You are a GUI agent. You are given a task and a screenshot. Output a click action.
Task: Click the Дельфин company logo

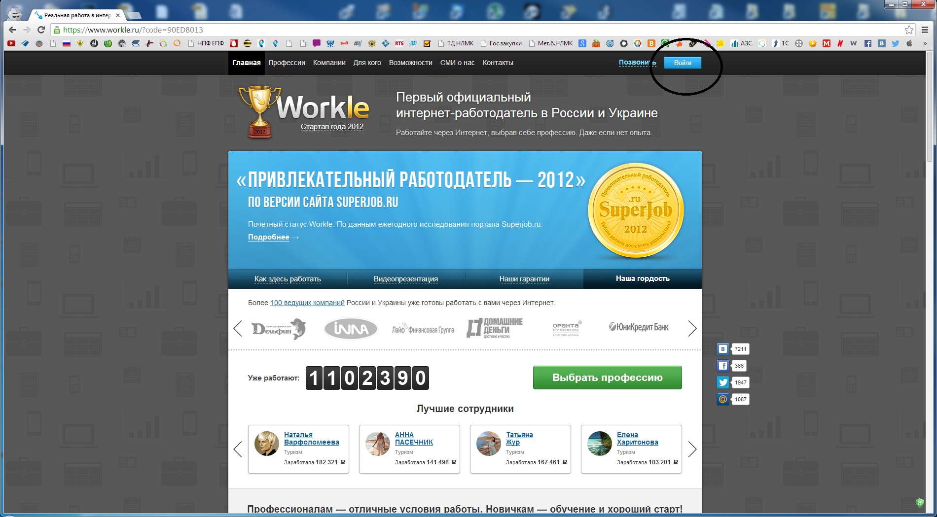279,329
